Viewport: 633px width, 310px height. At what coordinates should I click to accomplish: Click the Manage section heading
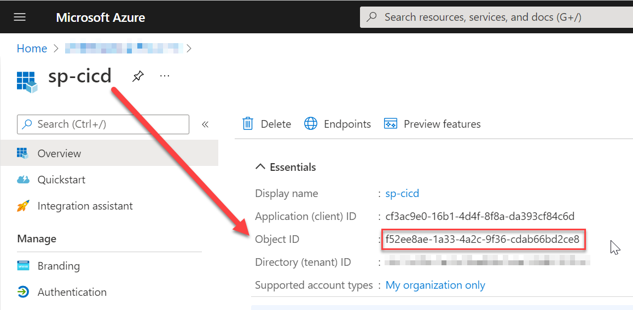tap(37, 239)
